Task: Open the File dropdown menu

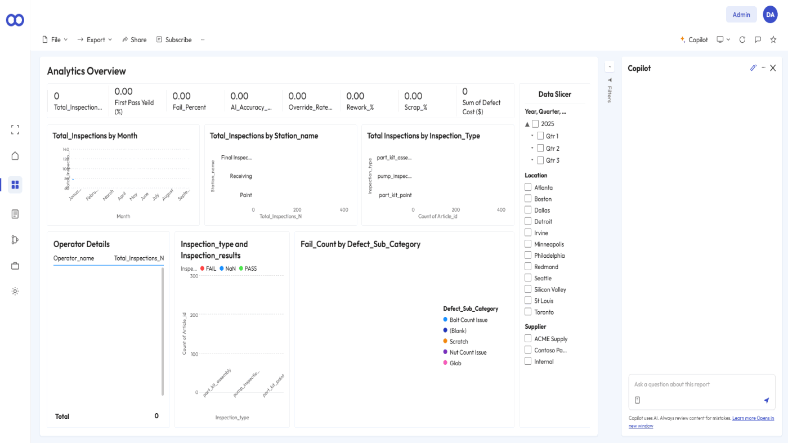Action: pos(55,39)
